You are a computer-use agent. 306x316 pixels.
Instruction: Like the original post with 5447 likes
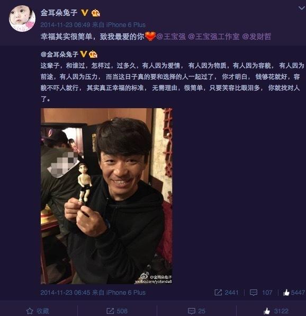coord(294,293)
